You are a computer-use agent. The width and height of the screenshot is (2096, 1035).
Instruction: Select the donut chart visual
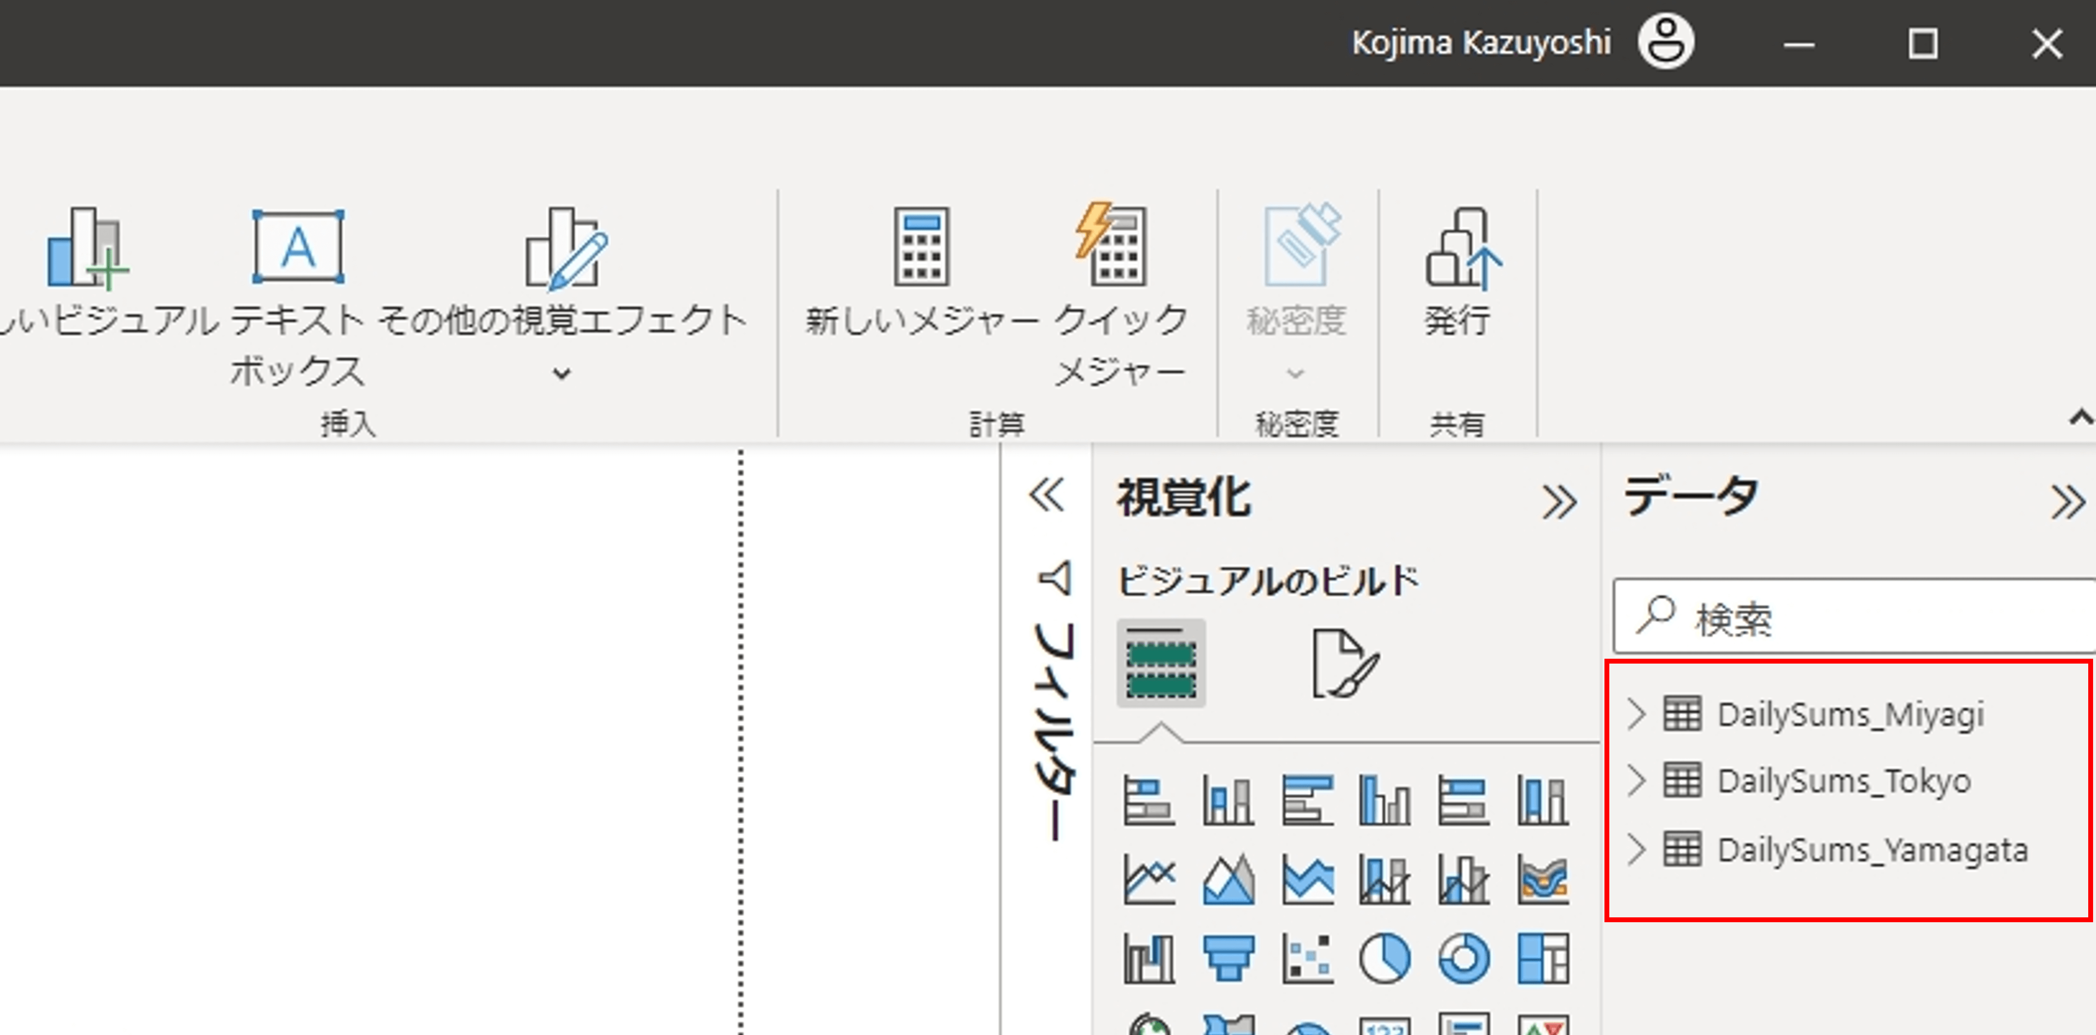[1464, 958]
